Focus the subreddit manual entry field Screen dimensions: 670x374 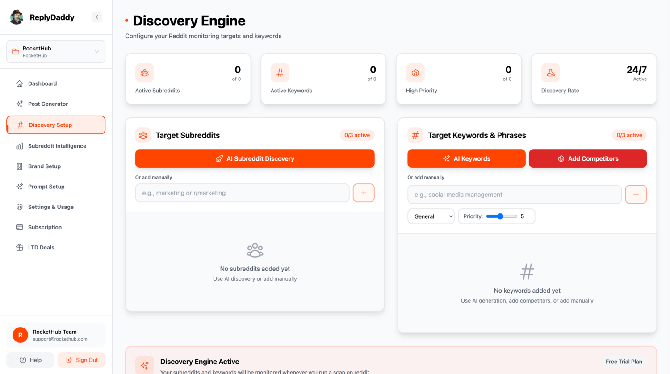242,193
